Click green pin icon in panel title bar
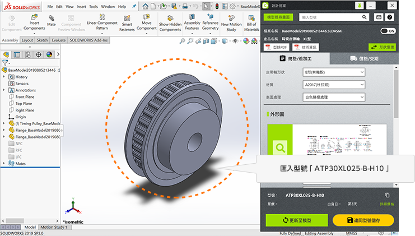Viewport: 415px width, 236px height. pos(359,6)
